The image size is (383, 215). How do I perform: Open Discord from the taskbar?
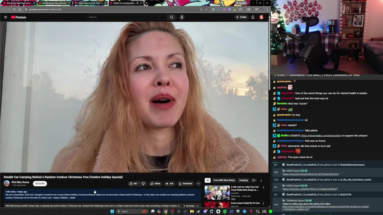click(x=205, y=211)
